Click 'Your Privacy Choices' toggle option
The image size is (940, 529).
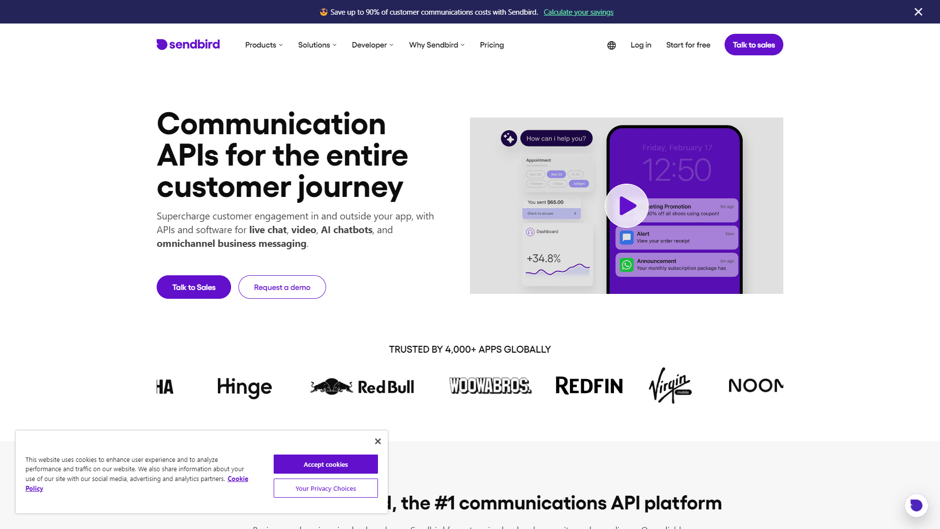(x=326, y=488)
